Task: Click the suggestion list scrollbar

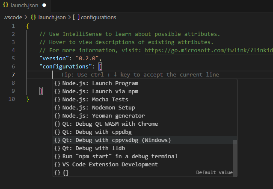Action: (235, 158)
